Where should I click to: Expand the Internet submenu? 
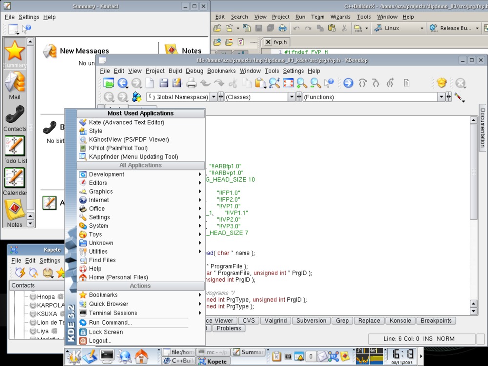(141, 200)
